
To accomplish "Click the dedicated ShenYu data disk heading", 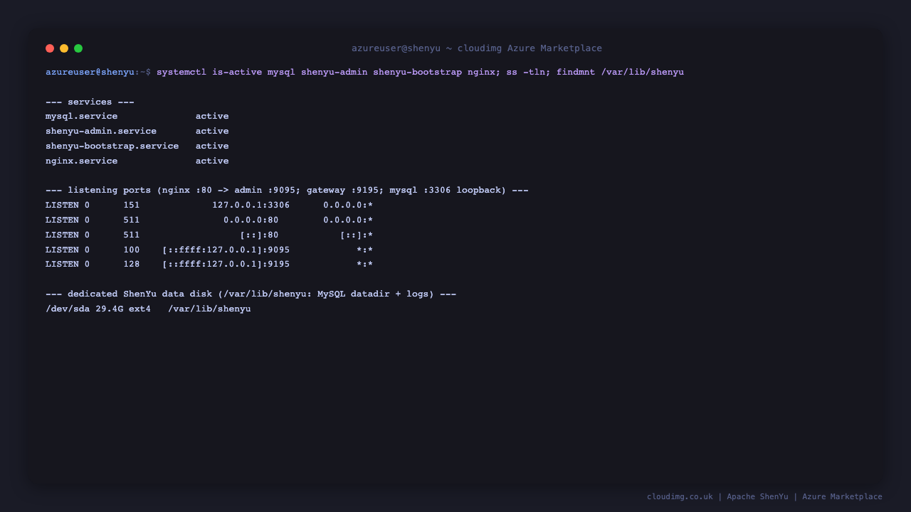I will point(251,294).
